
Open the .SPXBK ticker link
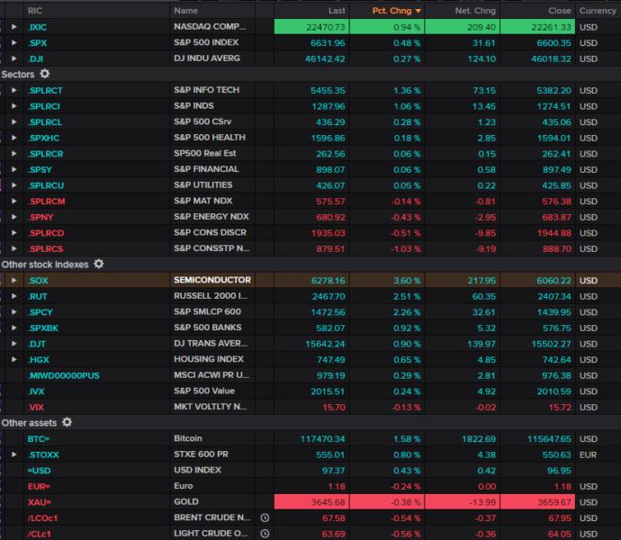click(43, 328)
